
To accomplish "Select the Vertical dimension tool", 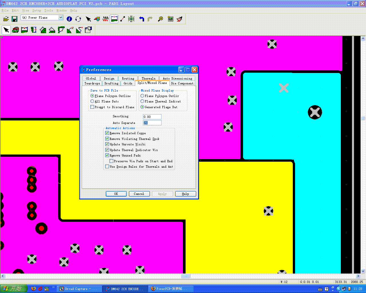I will coord(34,30).
